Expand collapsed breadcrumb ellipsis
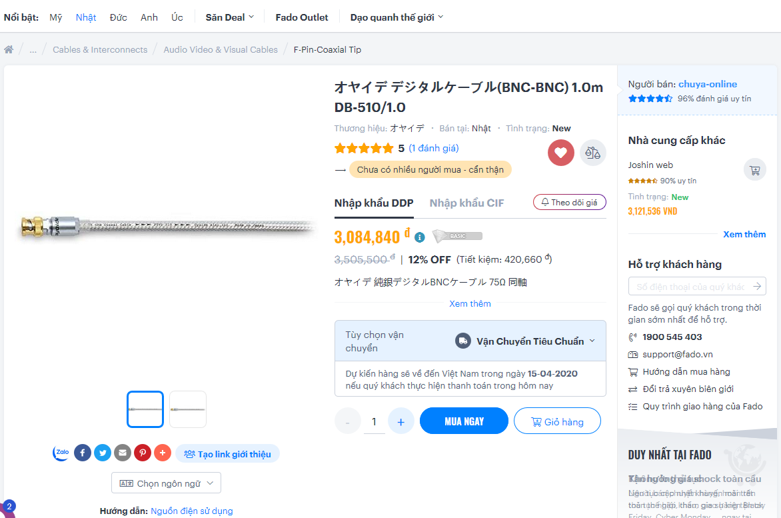The image size is (781, 518). click(x=33, y=50)
